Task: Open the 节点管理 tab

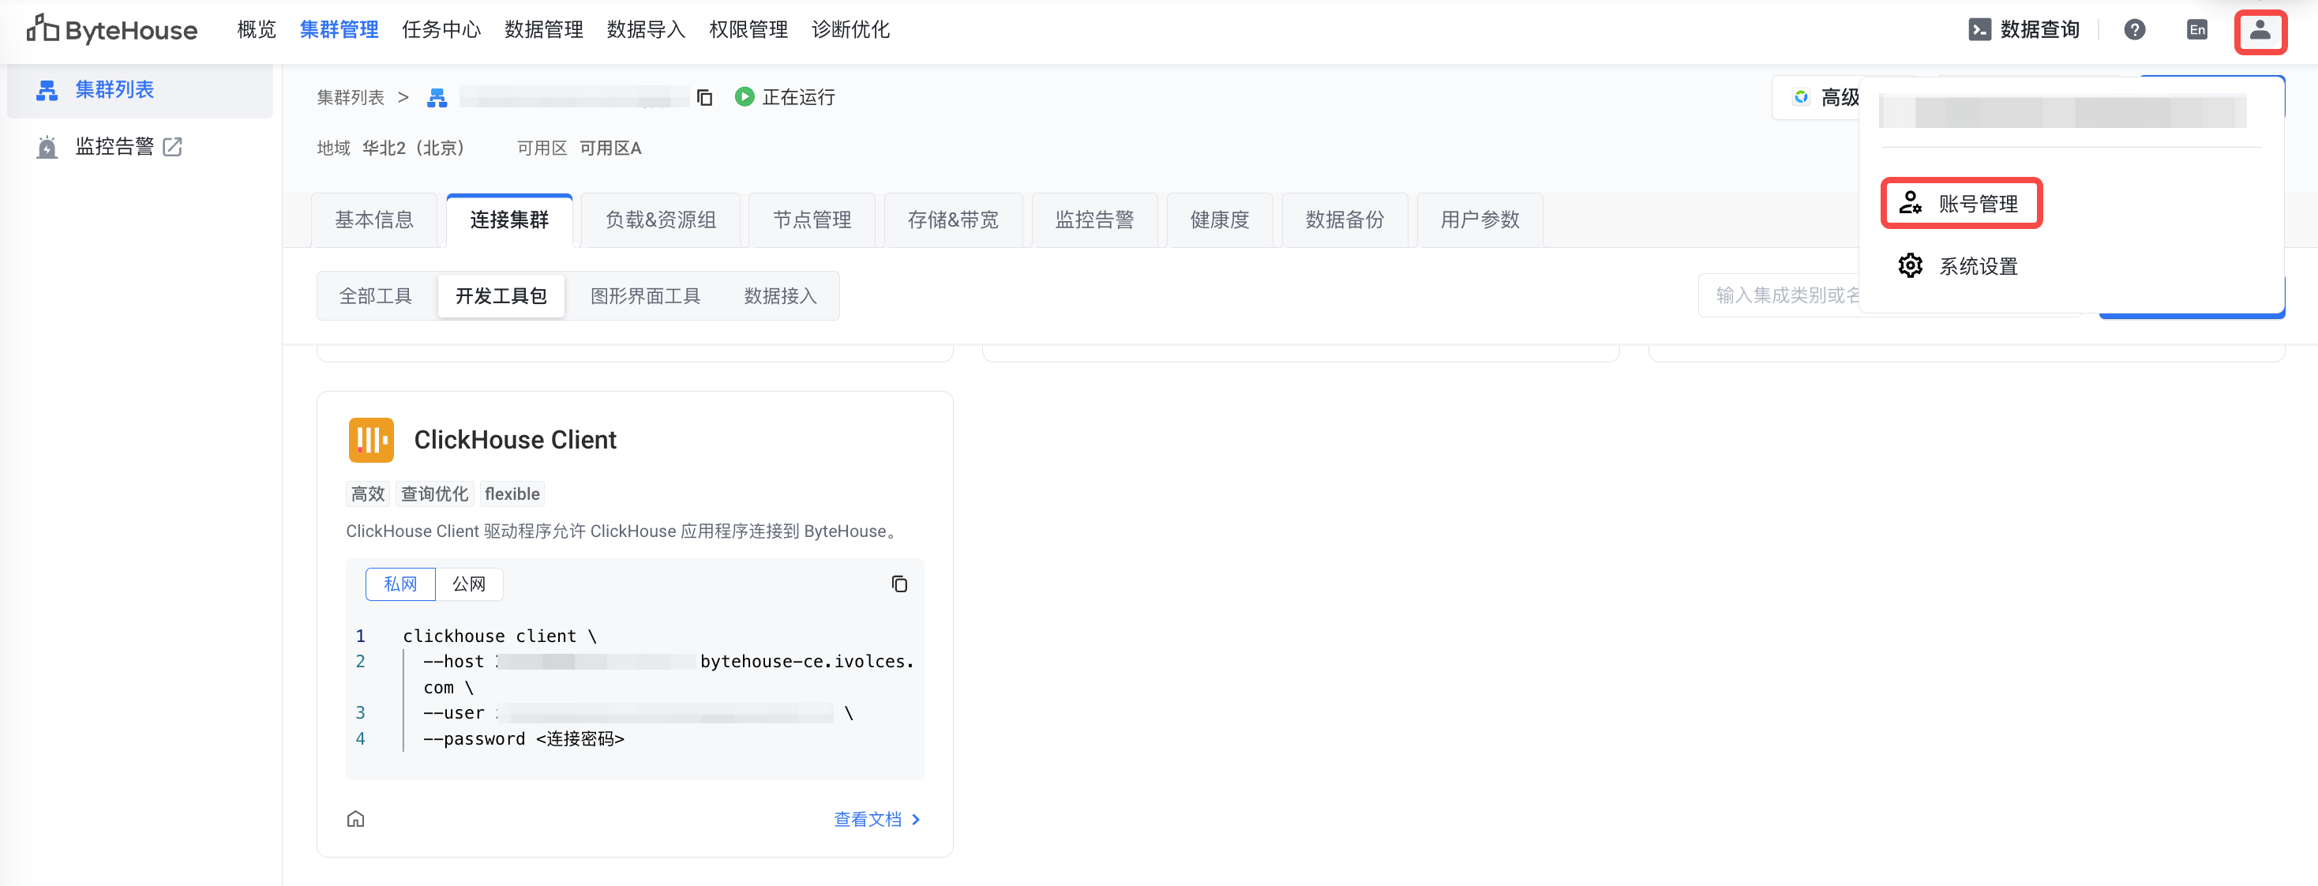Action: [812, 220]
